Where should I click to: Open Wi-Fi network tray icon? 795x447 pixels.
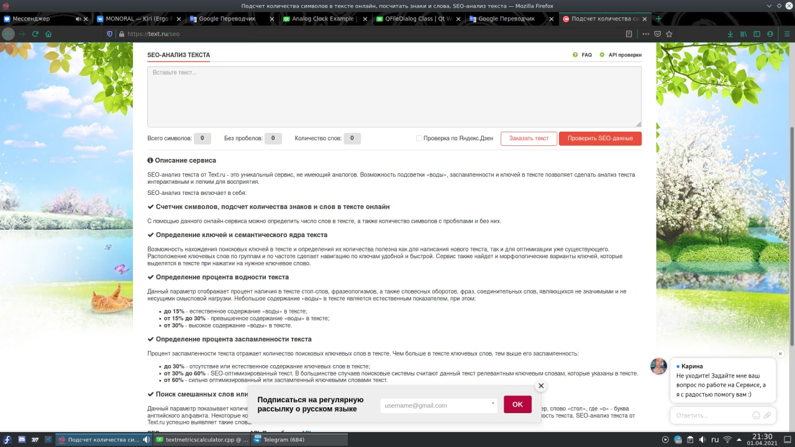pos(727,440)
